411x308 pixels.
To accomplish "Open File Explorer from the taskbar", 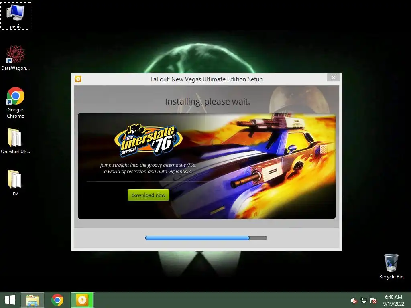I will pos(33,300).
